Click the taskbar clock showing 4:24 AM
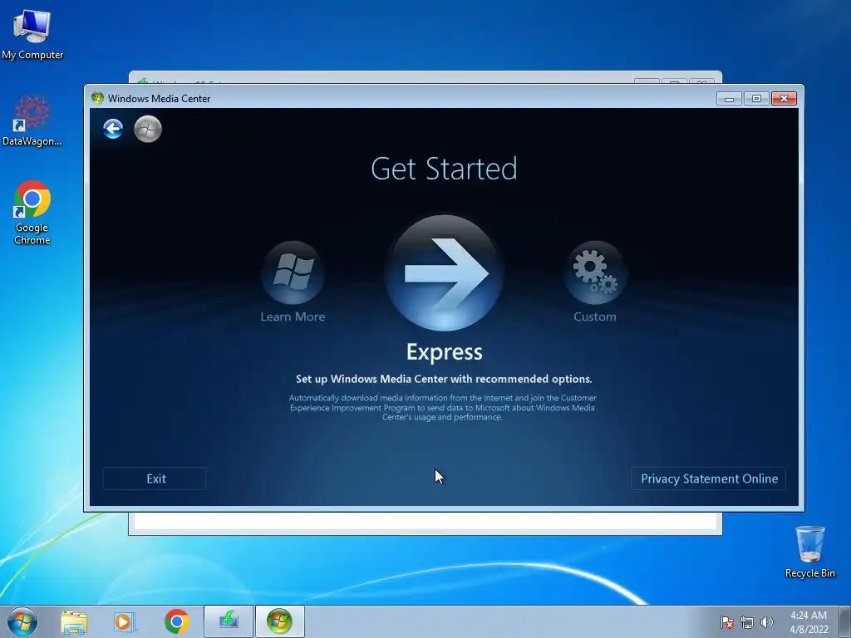Screen dimensions: 851x638 click(x=809, y=622)
